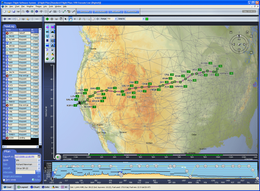This screenshot has height=191, width=260.
Task: Click the blue four-way arrow in NavLog toolbar
Action: point(5,19)
